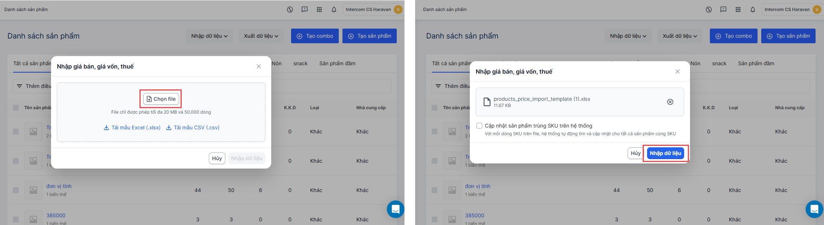This screenshot has width=824, height=225.
Task: Tick the select-all checkbox in left table header
Action: [x=16, y=108]
